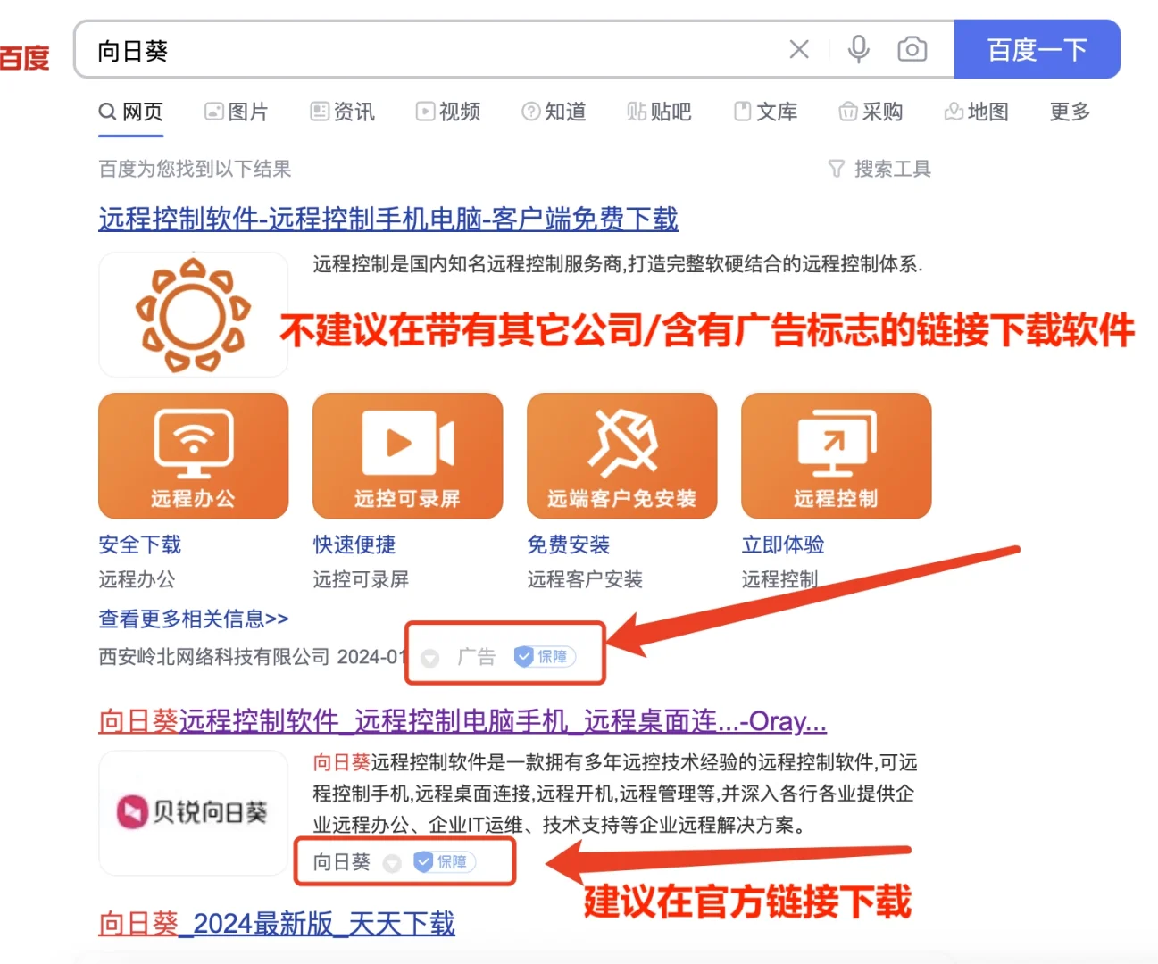Click the down-arrow feedback toggle beside 广告 label
Screen dimensions: 1158x964
(x=429, y=656)
